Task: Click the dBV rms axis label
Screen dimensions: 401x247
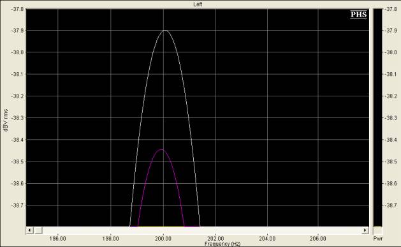Action: coord(6,120)
